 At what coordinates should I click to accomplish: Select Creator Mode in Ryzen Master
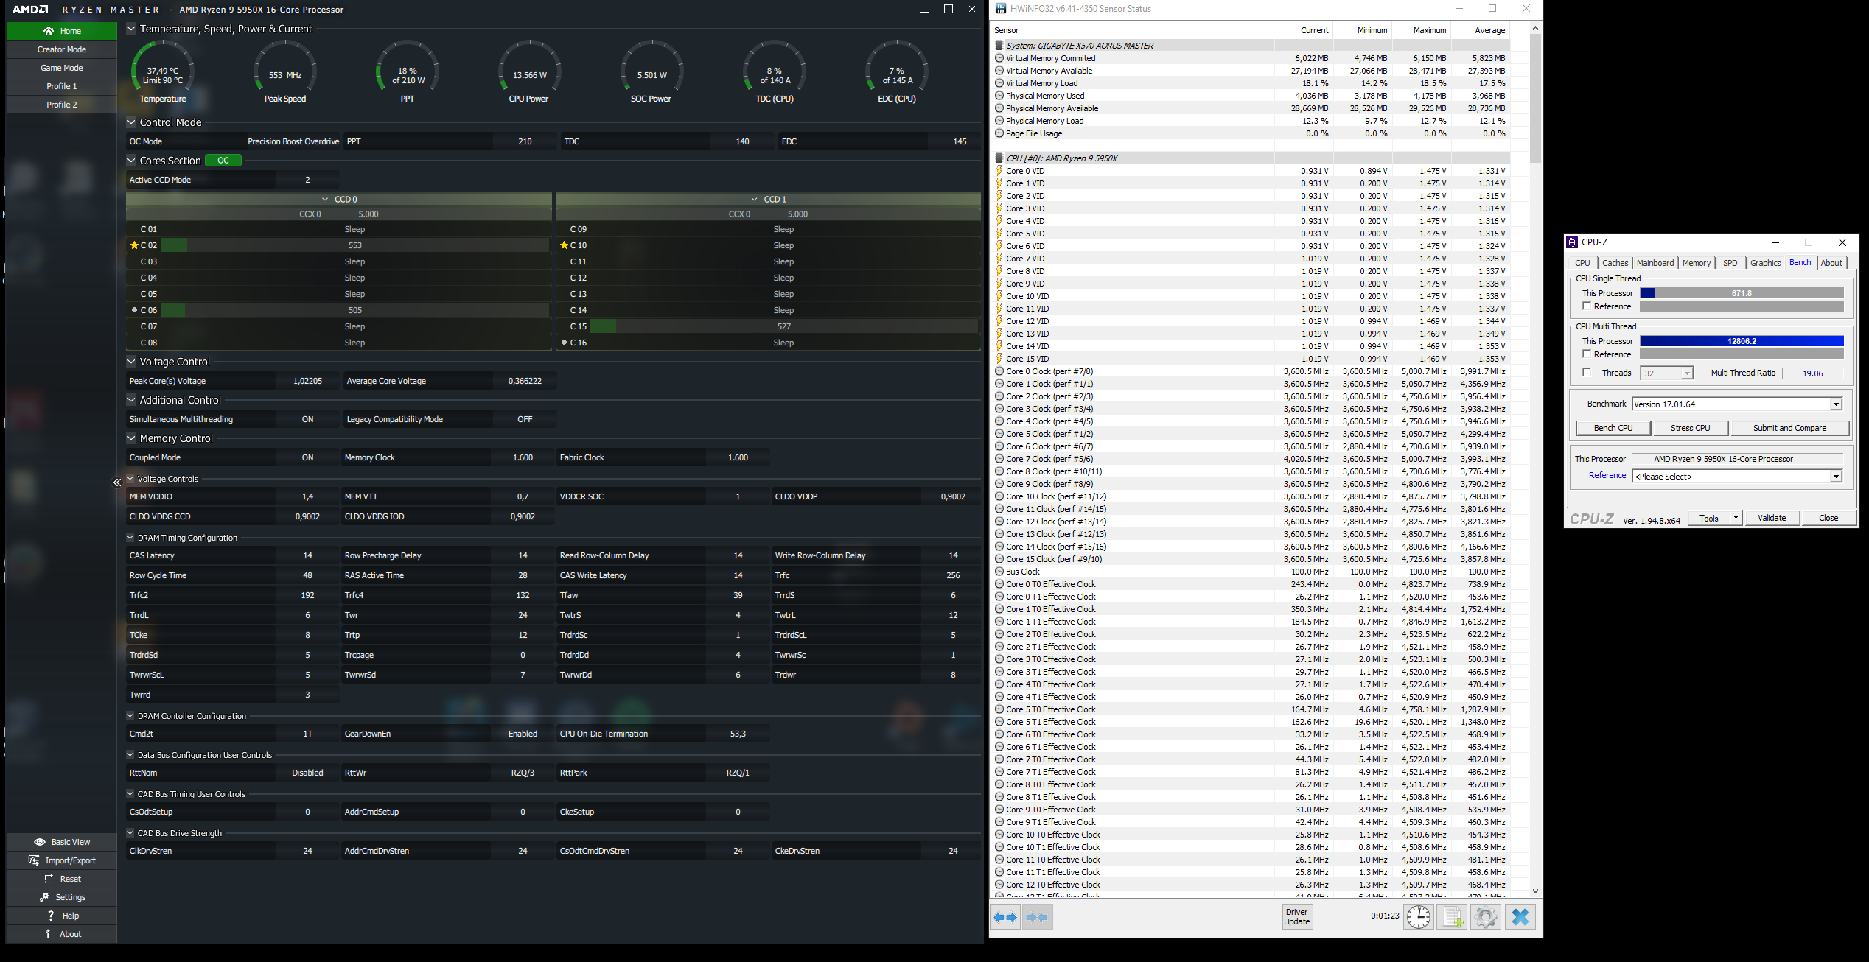click(62, 49)
